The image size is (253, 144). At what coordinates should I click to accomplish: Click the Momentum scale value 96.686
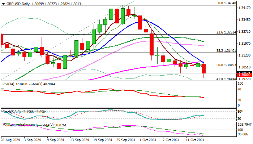[243, 134]
